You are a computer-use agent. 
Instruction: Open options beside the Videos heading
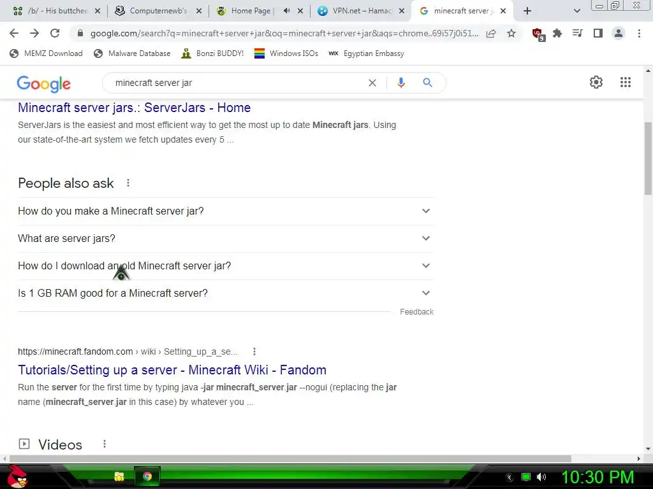coord(105,444)
